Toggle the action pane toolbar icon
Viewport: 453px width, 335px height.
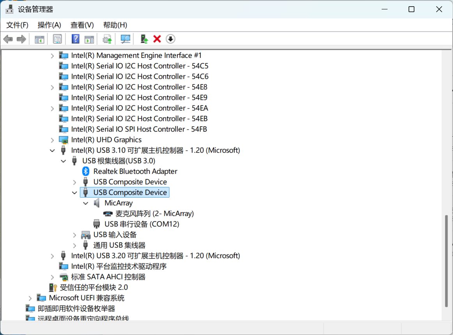(89, 39)
